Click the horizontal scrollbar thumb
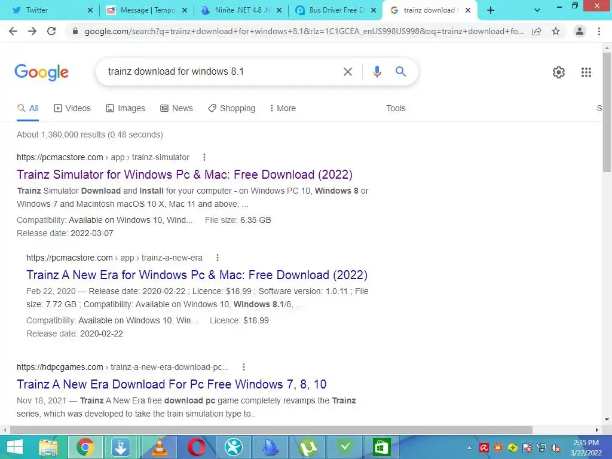The image size is (612, 459). [x=271, y=430]
